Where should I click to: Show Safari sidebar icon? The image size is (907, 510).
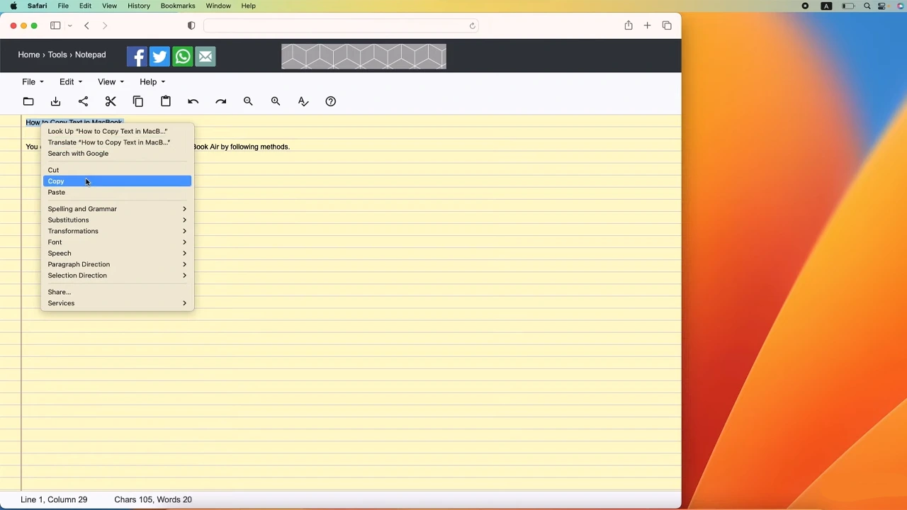pos(55,25)
